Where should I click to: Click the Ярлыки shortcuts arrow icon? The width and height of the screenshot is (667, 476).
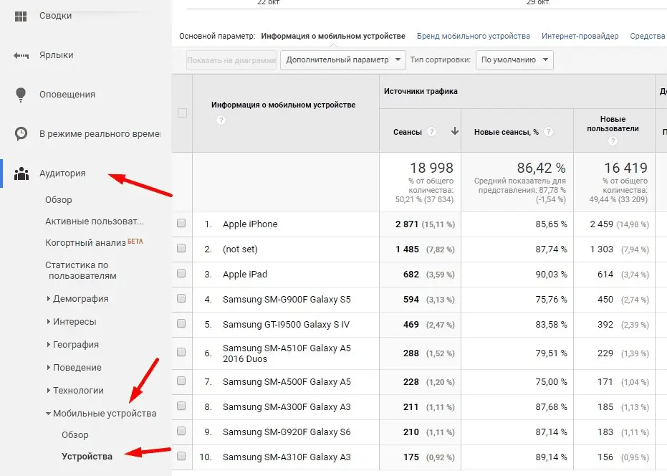point(21,55)
